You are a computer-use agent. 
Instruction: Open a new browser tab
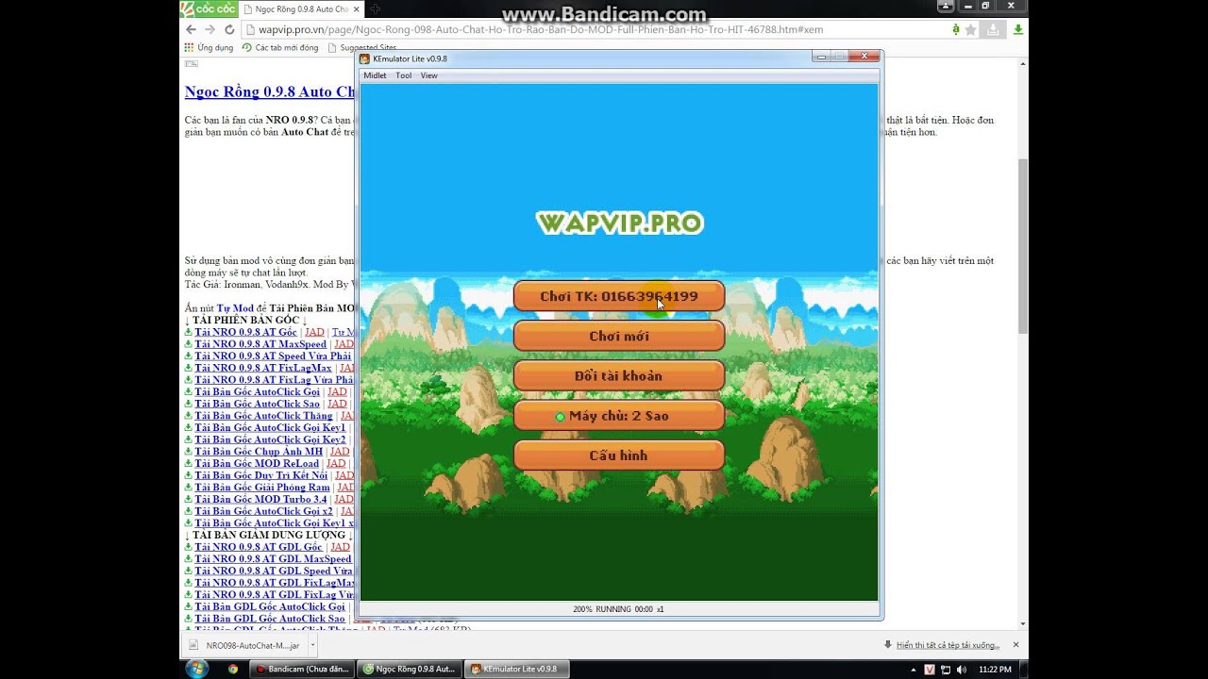[x=375, y=9]
